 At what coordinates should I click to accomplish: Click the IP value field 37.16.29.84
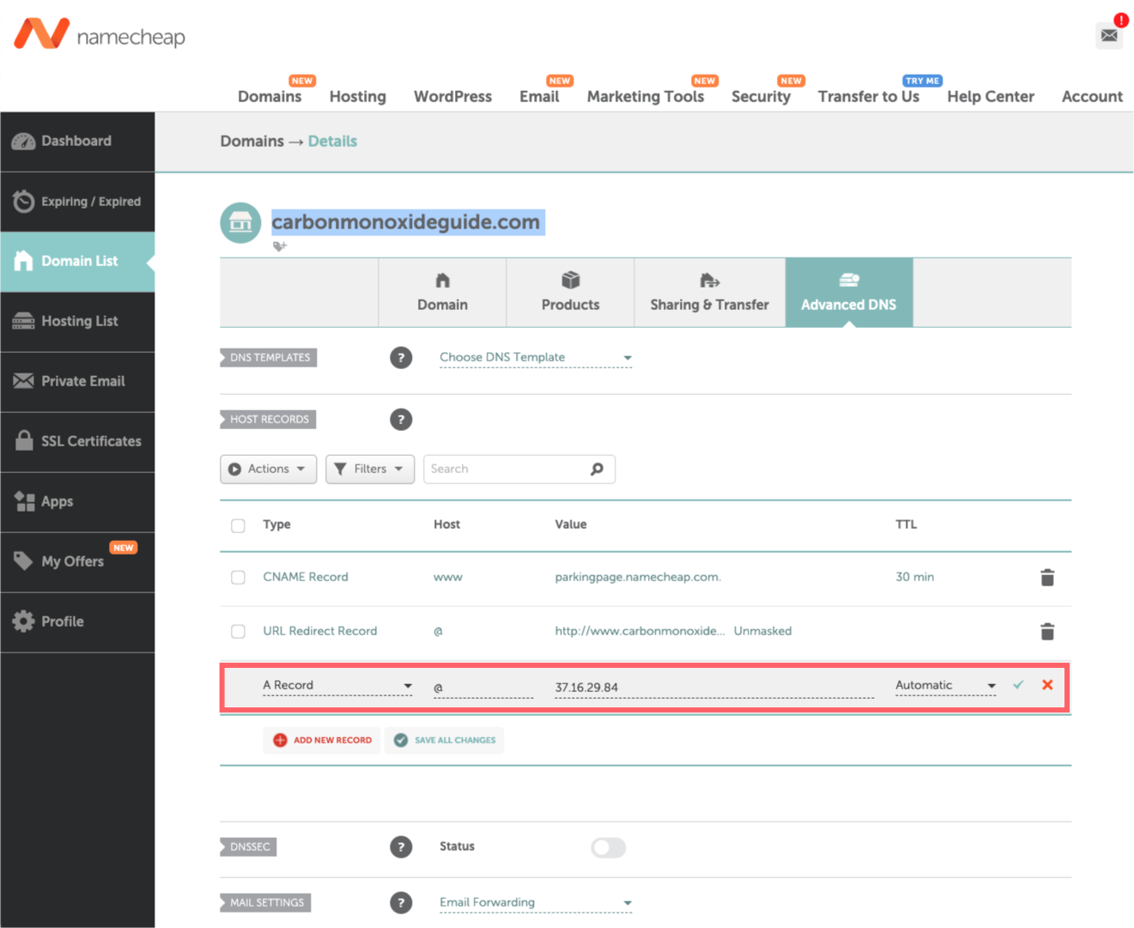click(x=714, y=688)
